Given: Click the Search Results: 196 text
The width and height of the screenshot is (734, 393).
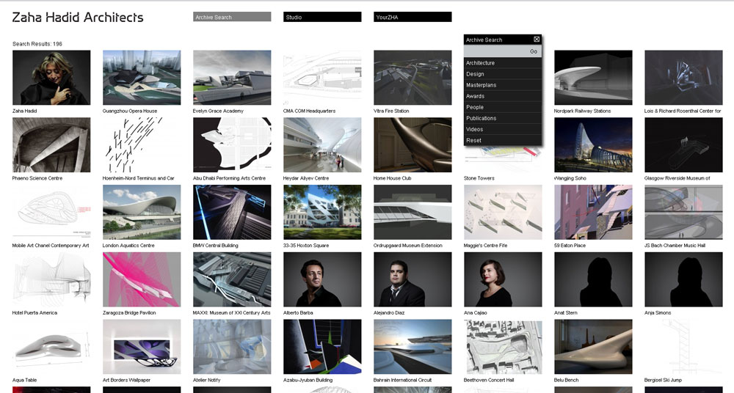Looking at the screenshot, I should (x=37, y=44).
